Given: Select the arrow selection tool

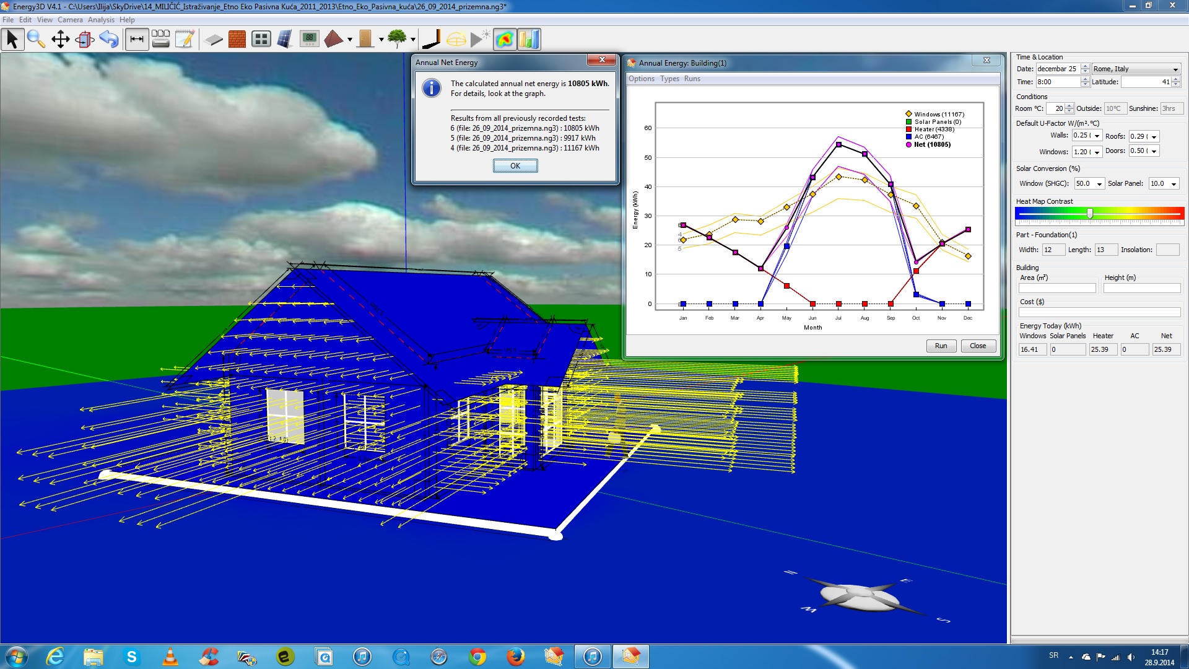Looking at the screenshot, I should [12, 40].
